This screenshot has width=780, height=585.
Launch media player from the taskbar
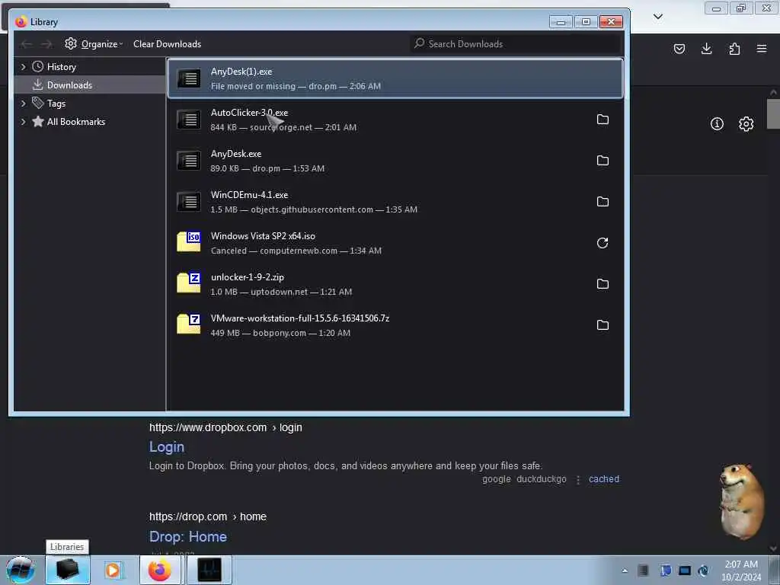pyautogui.click(x=113, y=570)
